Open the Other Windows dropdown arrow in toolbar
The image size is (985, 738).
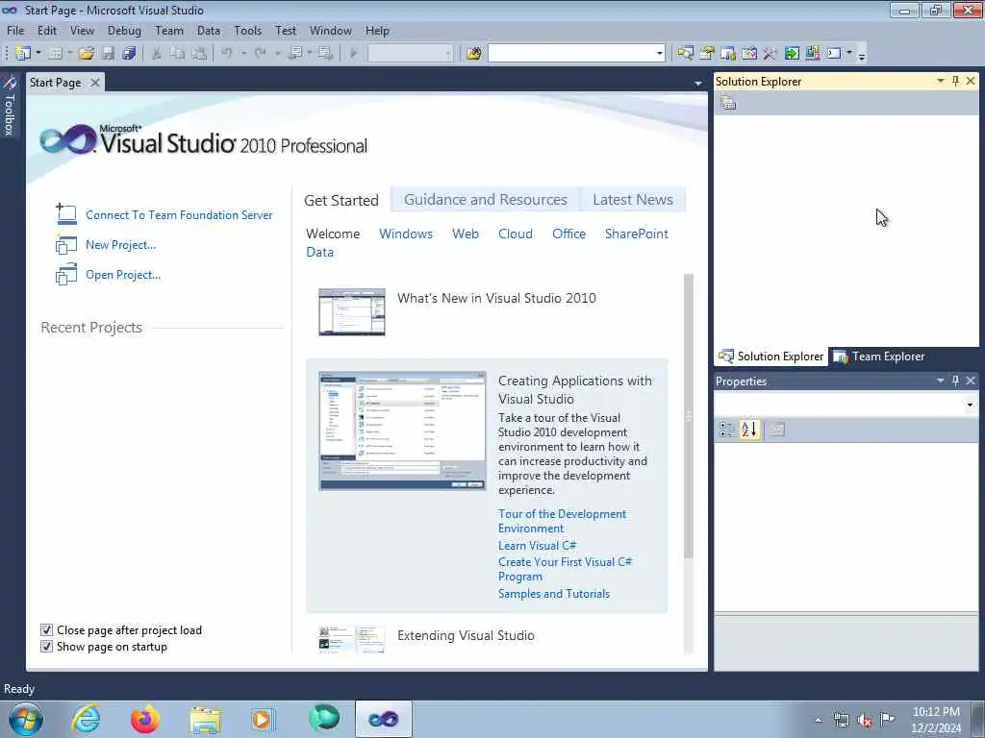point(849,53)
